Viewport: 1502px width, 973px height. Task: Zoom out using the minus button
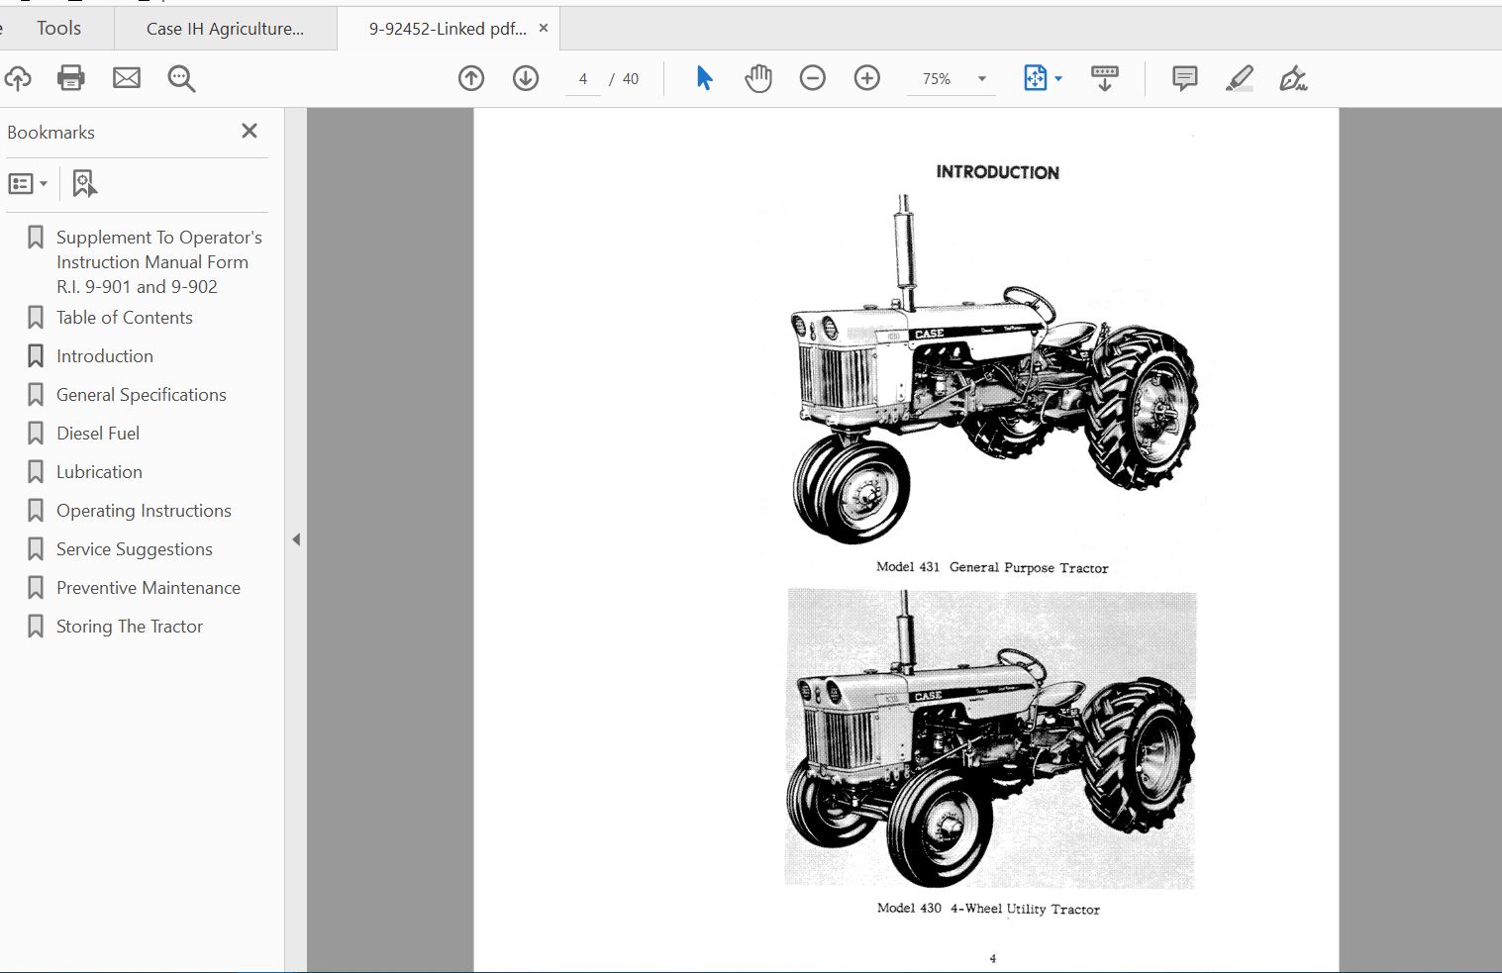813,78
